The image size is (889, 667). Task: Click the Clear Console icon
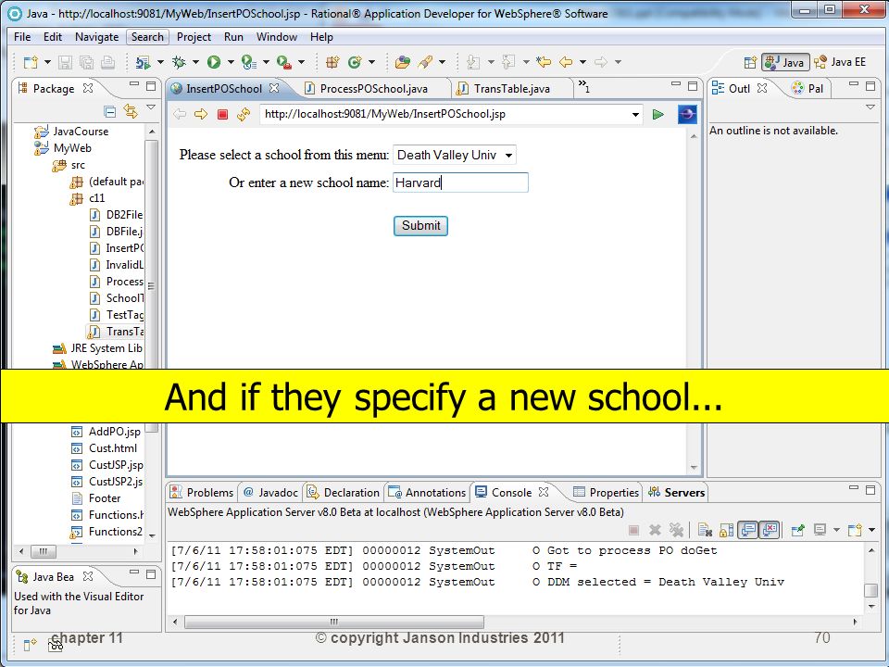coord(705,530)
